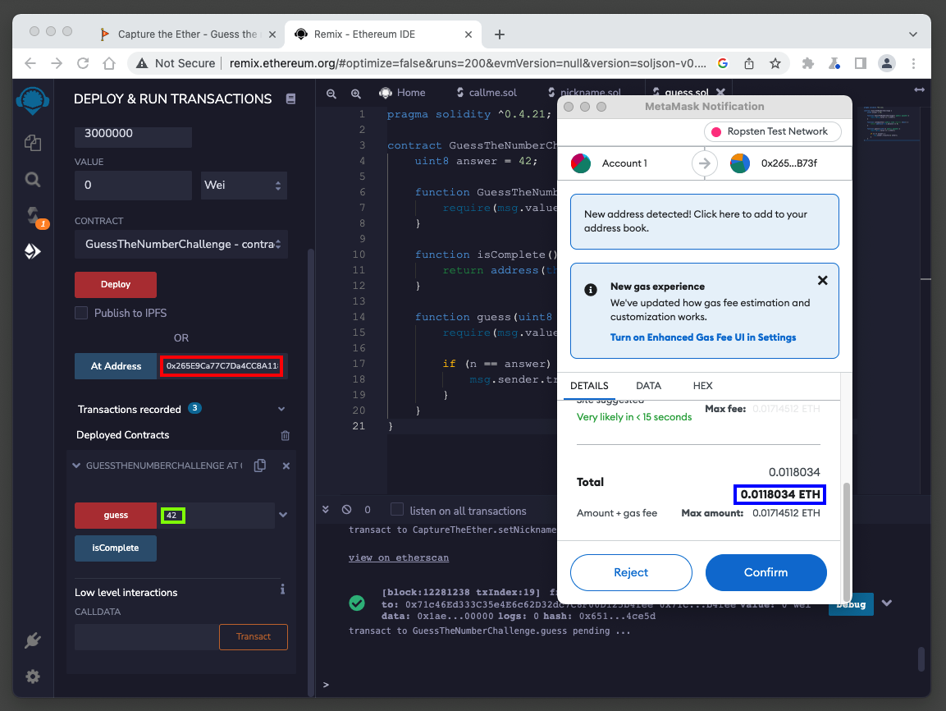
Task: Dismiss the New gas experience notice
Action: tap(822, 281)
